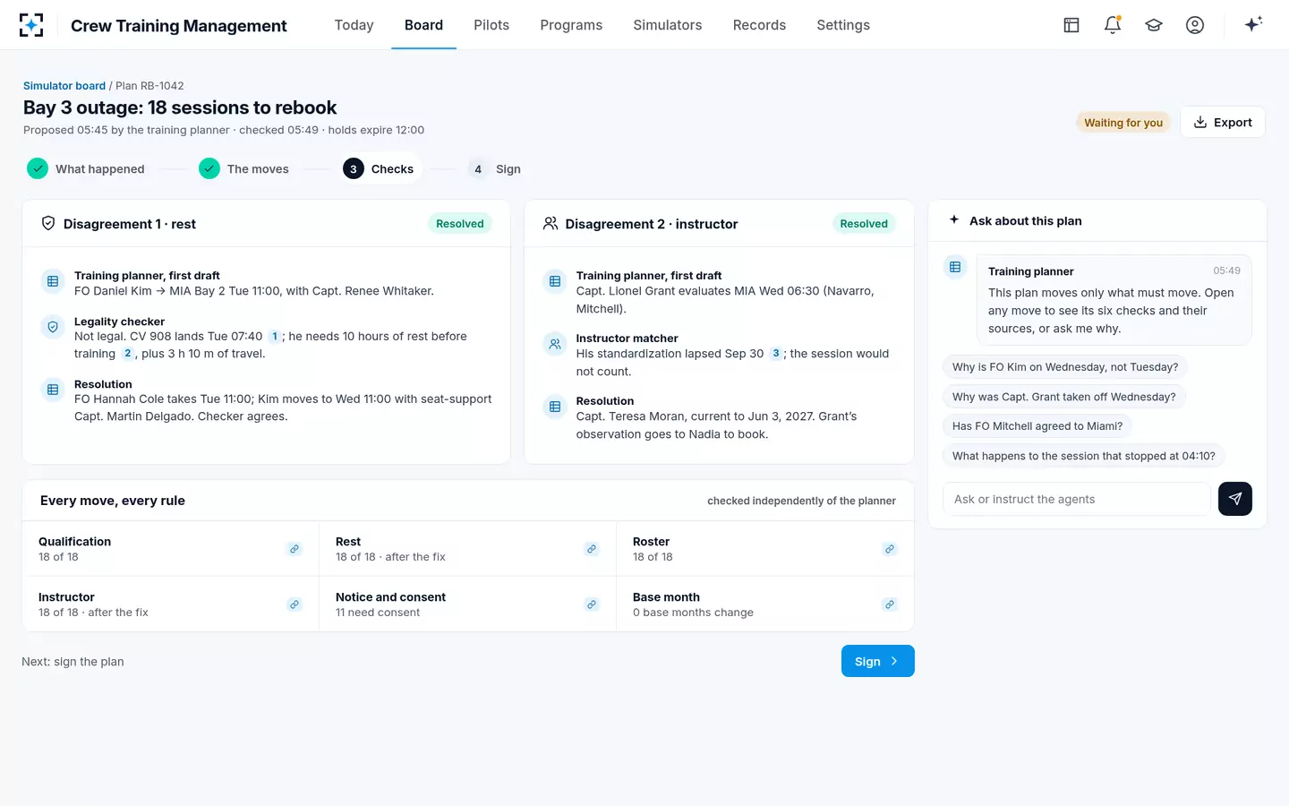Screen dimensions: 1289x806
Task: Open the Simulators tab
Action: 668,25
